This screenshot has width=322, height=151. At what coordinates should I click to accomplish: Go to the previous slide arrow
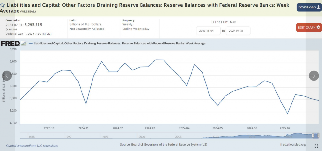(x=7, y=76)
